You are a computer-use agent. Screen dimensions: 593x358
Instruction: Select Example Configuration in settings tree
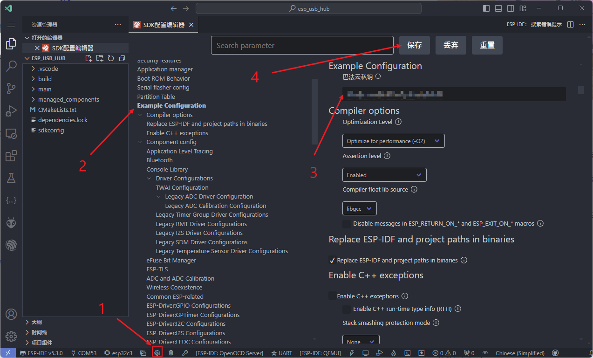click(171, 105)
